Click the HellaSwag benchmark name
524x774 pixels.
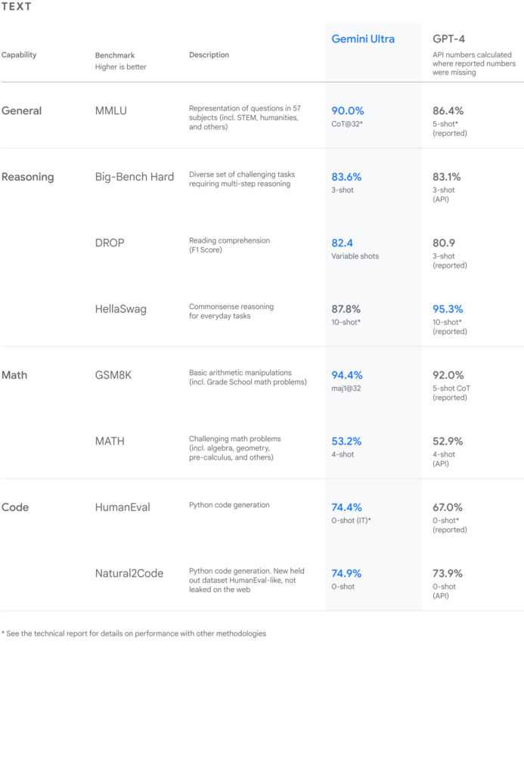click(121, 309)
